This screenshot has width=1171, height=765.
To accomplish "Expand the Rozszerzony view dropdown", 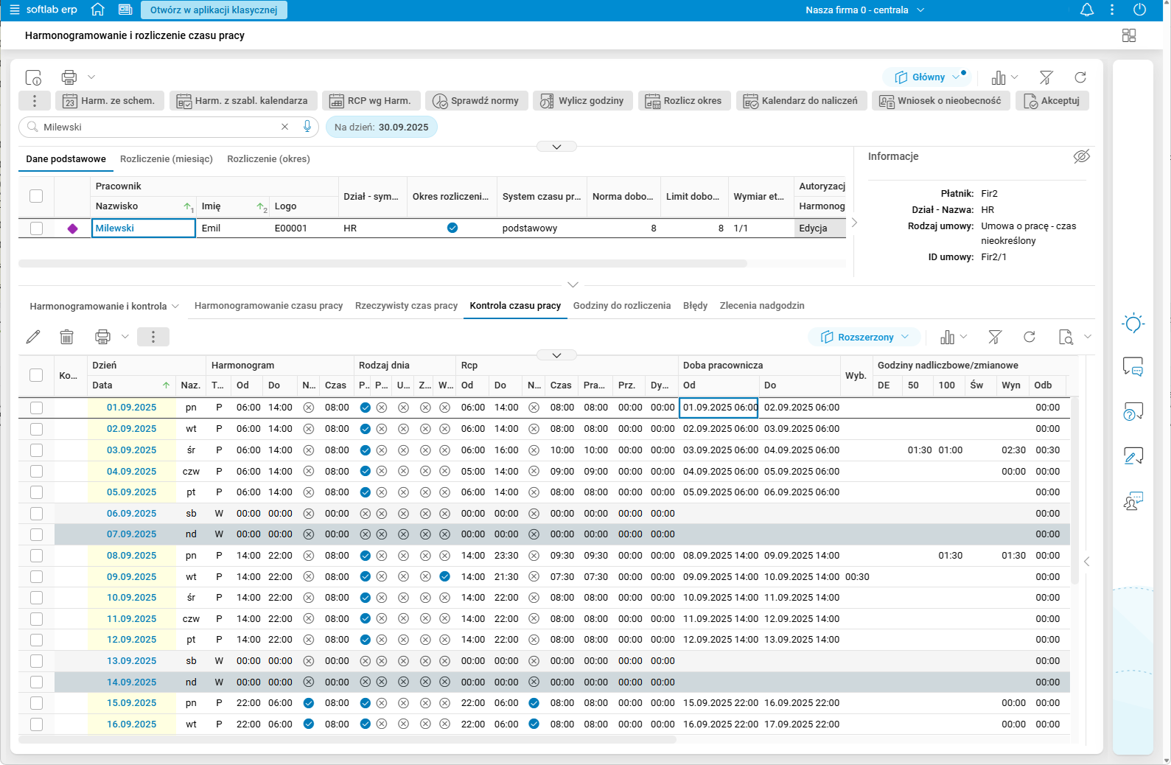I will point(865,337).
